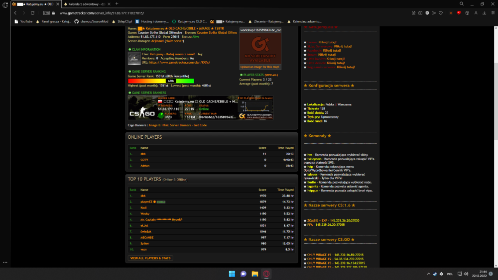The image size is (498, 280).
Task: Click the PROFILE badge next to playerEZ
Action: 161,202
